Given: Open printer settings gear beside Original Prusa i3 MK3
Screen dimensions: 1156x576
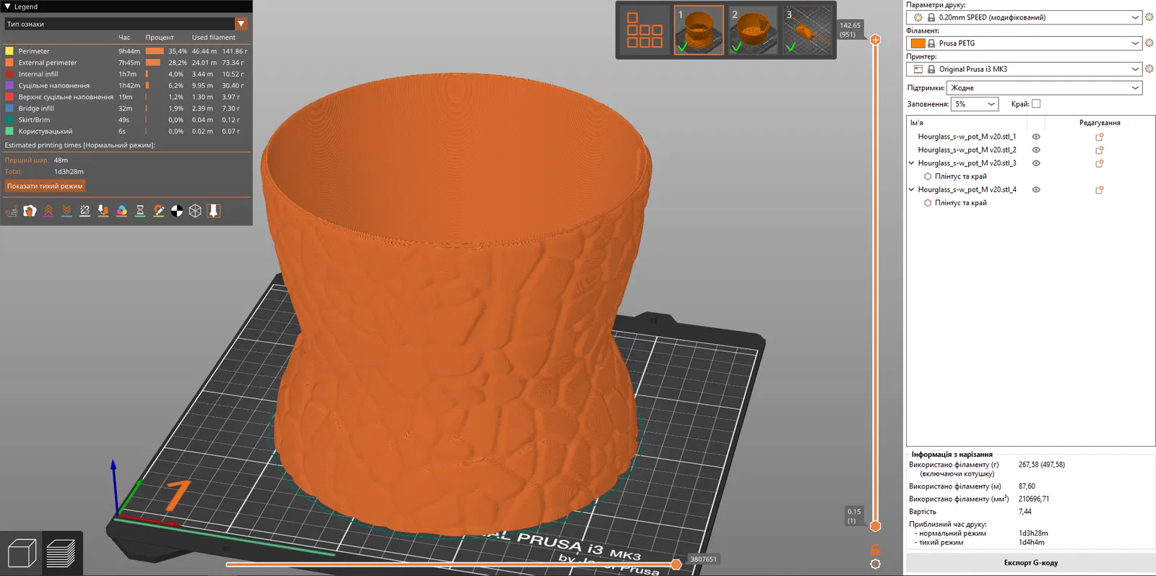Looking at the screenshot, I should (x=1149, y=69).
